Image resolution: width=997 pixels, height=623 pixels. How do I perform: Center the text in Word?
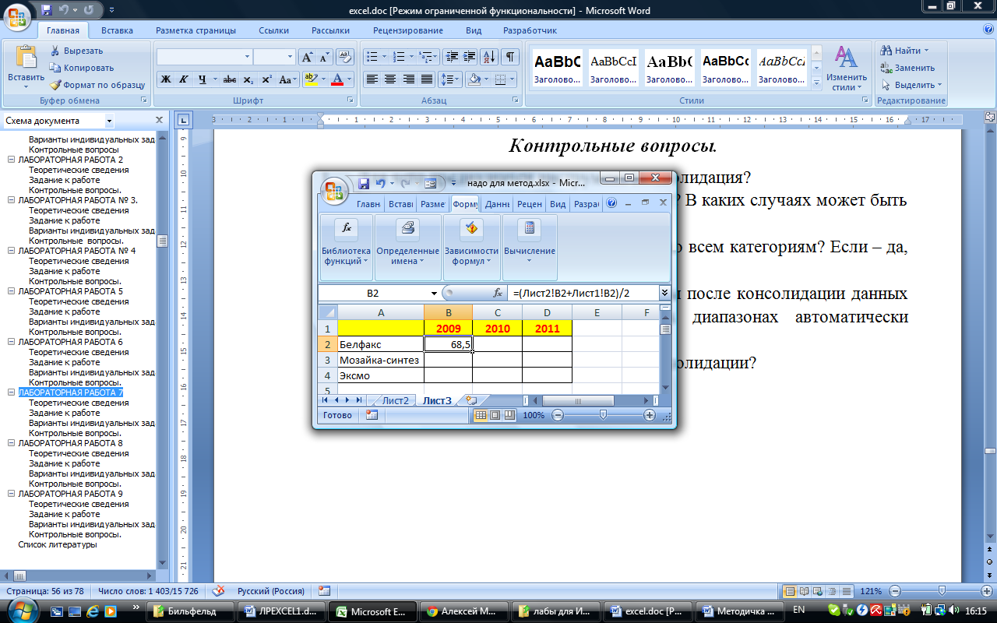(x=390, y=79)
